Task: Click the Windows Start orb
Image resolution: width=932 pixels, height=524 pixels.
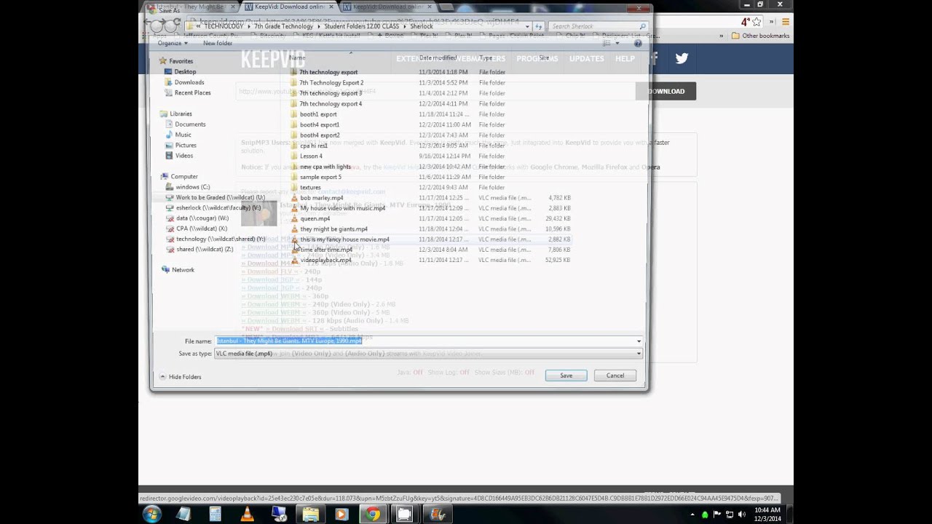Action: click(x=151, y=515)
